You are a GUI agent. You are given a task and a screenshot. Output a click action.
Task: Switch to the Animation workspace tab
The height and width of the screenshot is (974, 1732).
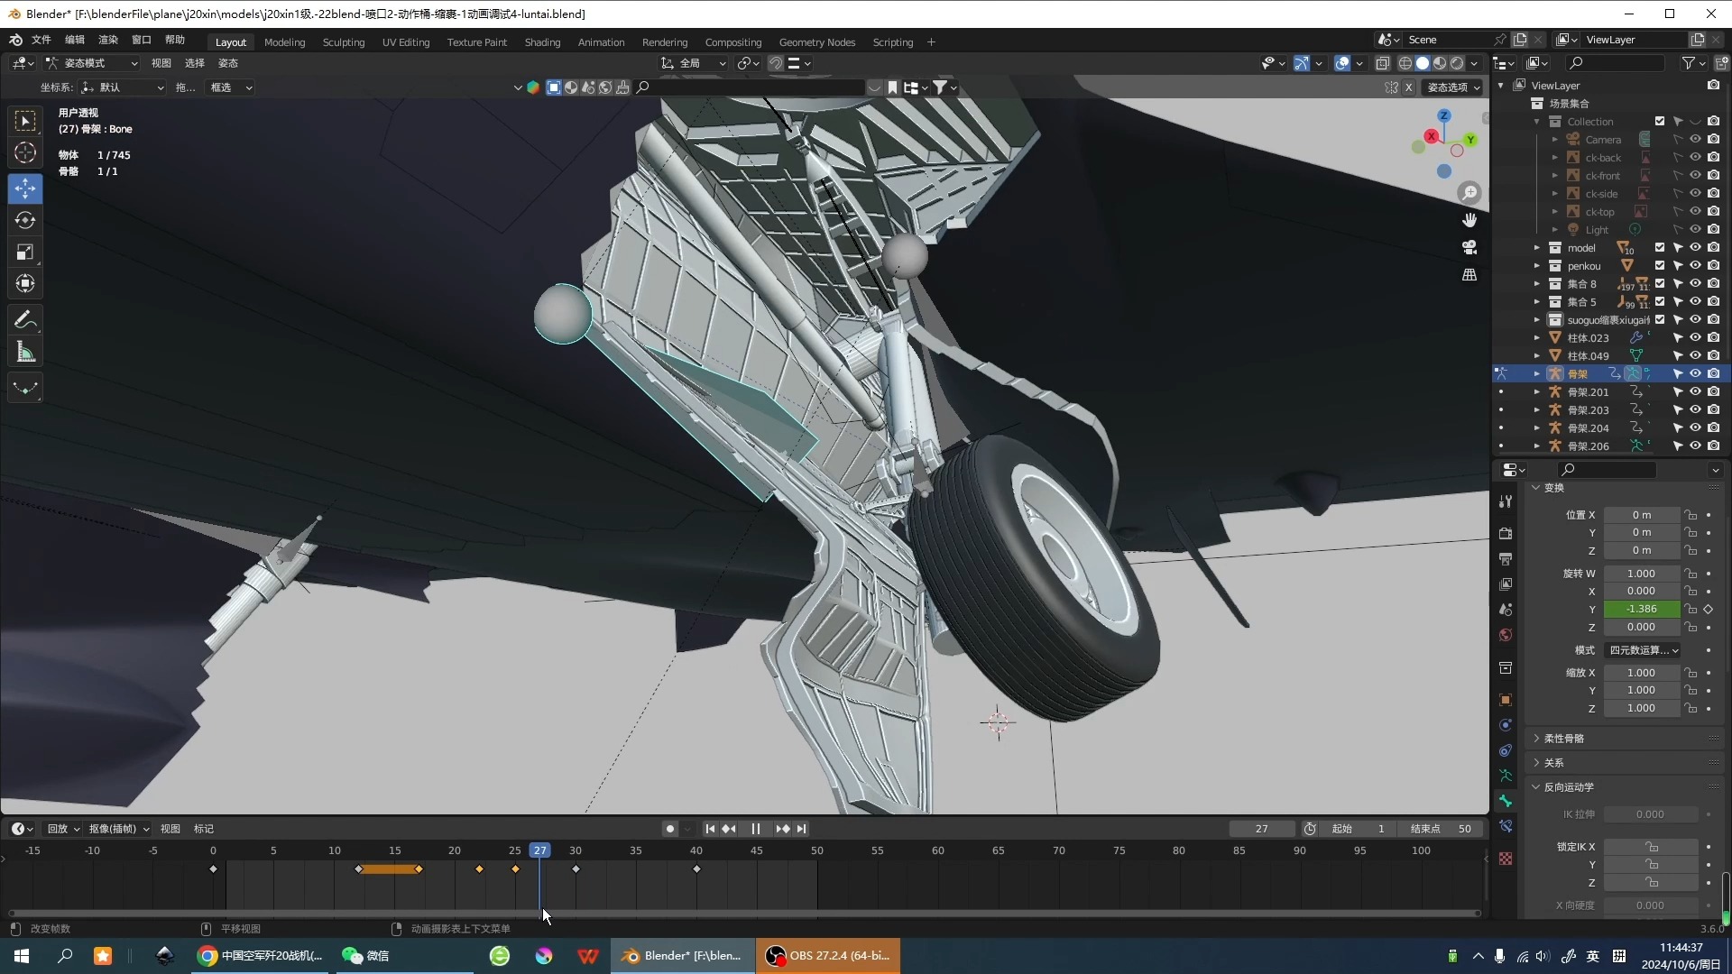pyautogui.click(x=601, y=42)
